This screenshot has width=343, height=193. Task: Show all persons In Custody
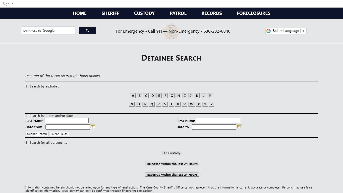point(172,153)
